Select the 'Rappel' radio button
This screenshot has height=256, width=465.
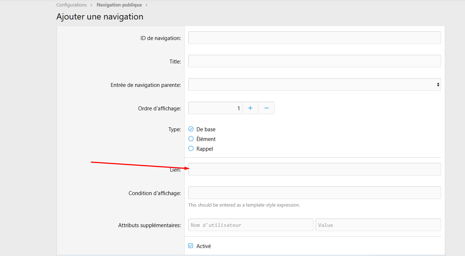pyautogui.click(x=191, y=149)
